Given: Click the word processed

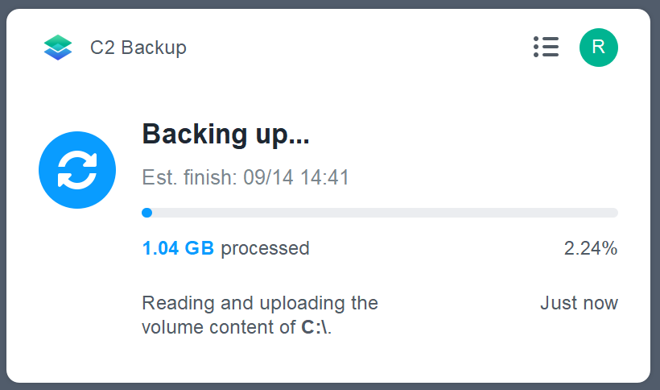Looking at the screenshot, I should (265, 249).
